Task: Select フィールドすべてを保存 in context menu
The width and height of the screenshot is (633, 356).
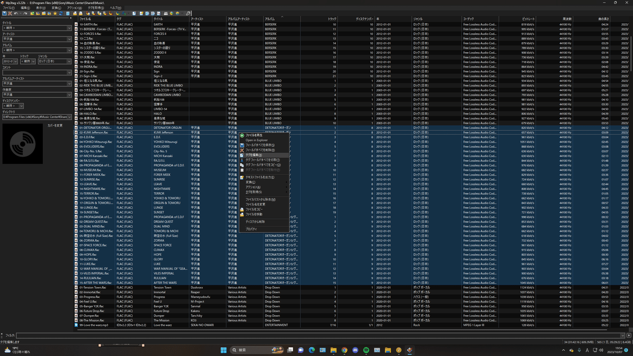Action: click(x=263, y=145)
